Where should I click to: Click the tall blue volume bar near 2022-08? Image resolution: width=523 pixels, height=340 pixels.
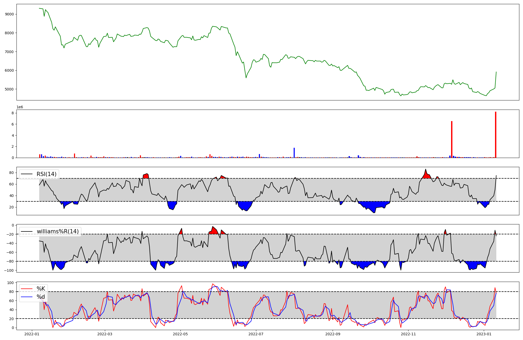294,153
